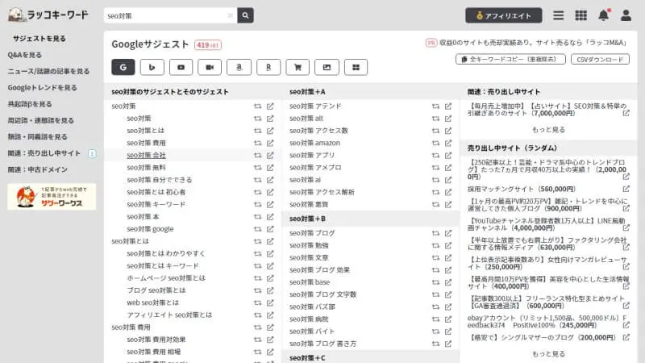The width and height of the screenshot is (645, 363).
Task: Open Q&Aを見る in the sidebar
Action: pos(25,55)
